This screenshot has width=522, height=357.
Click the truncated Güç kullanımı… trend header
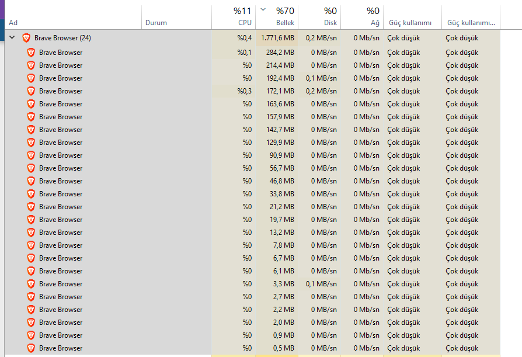(x=471, y=18)
